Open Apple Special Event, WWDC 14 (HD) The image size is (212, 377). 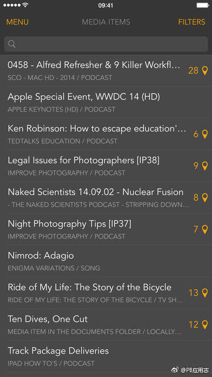[106, 102]
